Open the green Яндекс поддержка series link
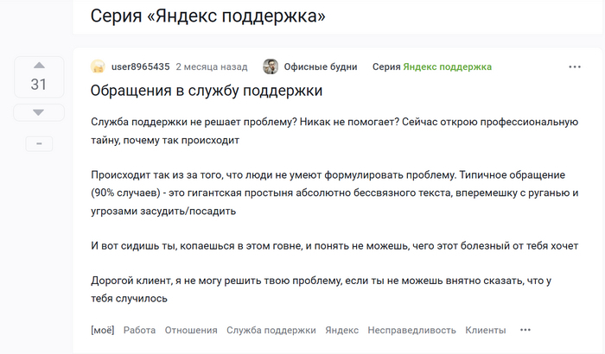Screen dimensions: 605x354 (447, 66)
